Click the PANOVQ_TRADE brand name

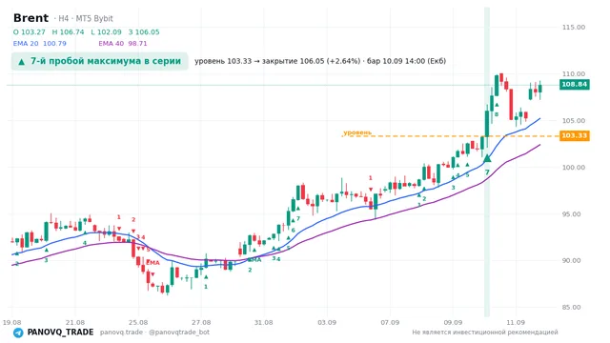coord(60,333)
